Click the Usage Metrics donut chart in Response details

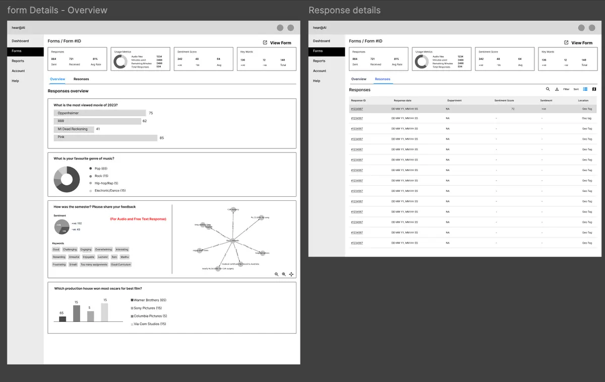click(x=421, y=62)
